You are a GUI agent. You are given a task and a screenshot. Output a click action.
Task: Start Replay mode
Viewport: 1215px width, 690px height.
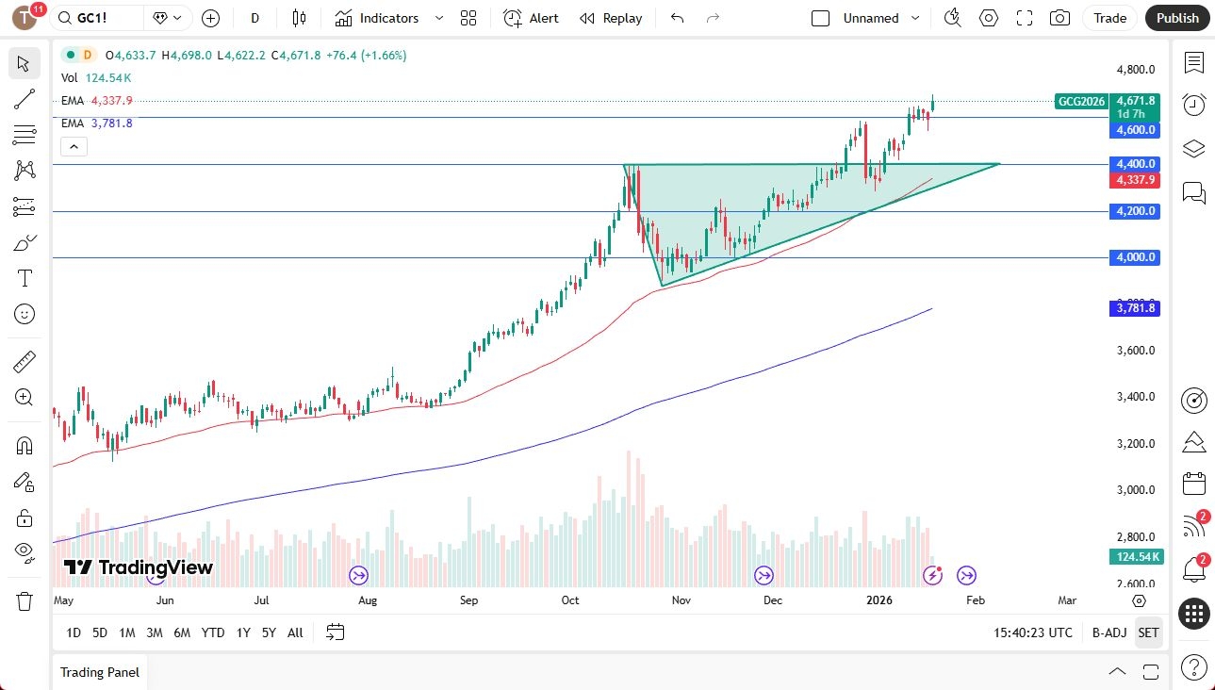pyautogui.click(x=611, y=18)
